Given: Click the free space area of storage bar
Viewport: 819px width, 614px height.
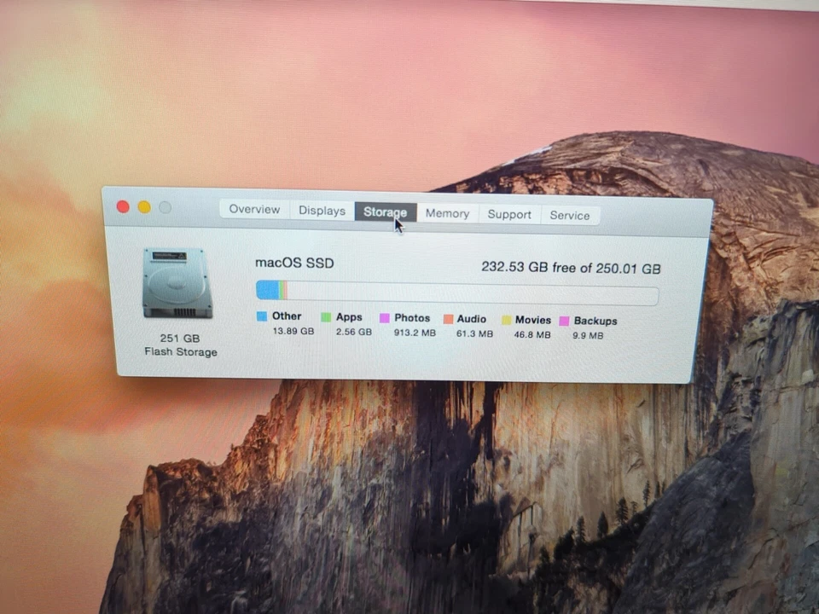Looking at the screenshot, I should tap(469, 292).
